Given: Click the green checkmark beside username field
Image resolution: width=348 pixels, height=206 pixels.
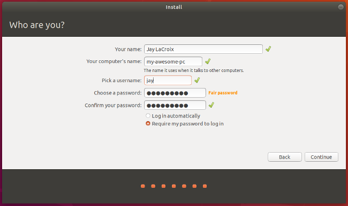Looking at the screenshot, I should coord(197,80).
